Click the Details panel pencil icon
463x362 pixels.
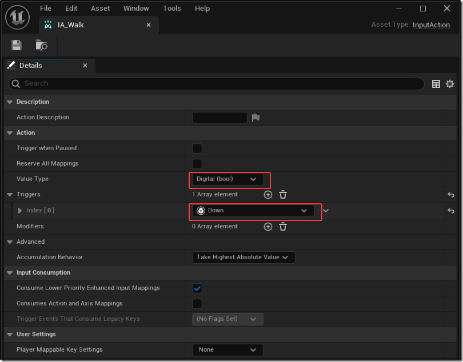click(11, 65)
